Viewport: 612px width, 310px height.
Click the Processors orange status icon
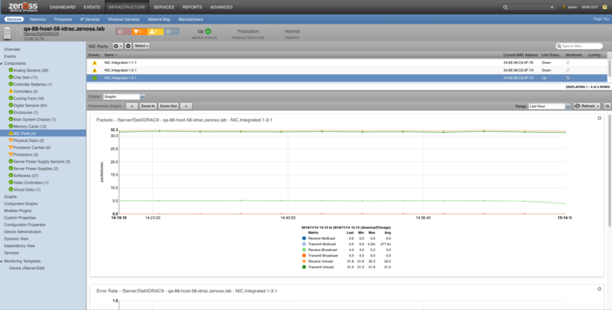[x=11, y=154]
